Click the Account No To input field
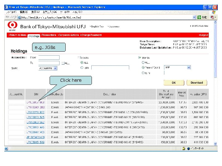This screenshot has width=222, height=166. [x=49, y=63]
